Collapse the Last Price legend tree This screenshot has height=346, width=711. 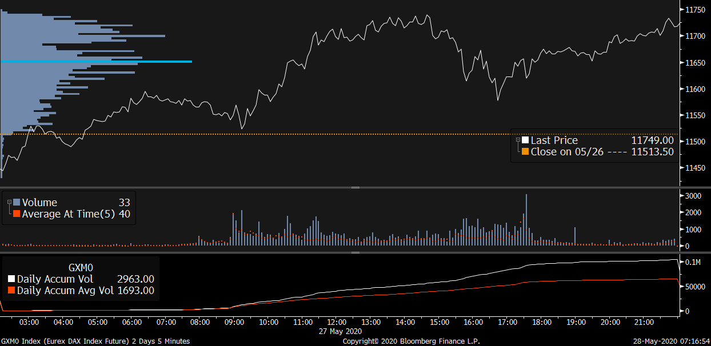[518, 140]
